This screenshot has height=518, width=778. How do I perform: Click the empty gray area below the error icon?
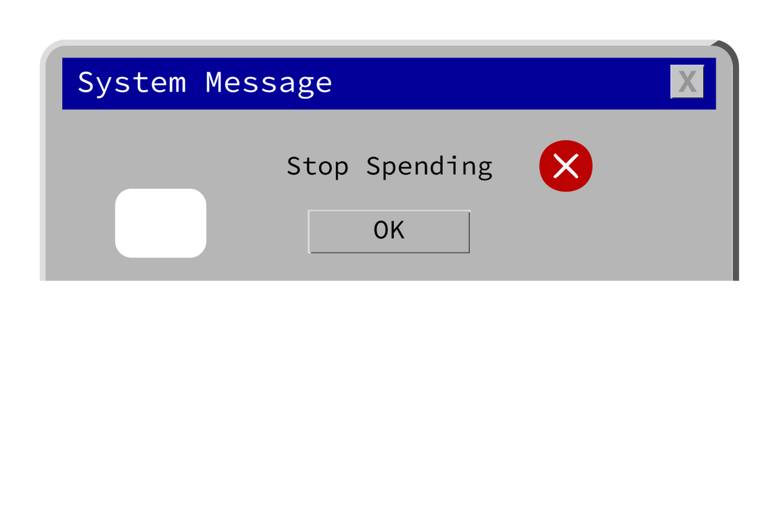566,236
